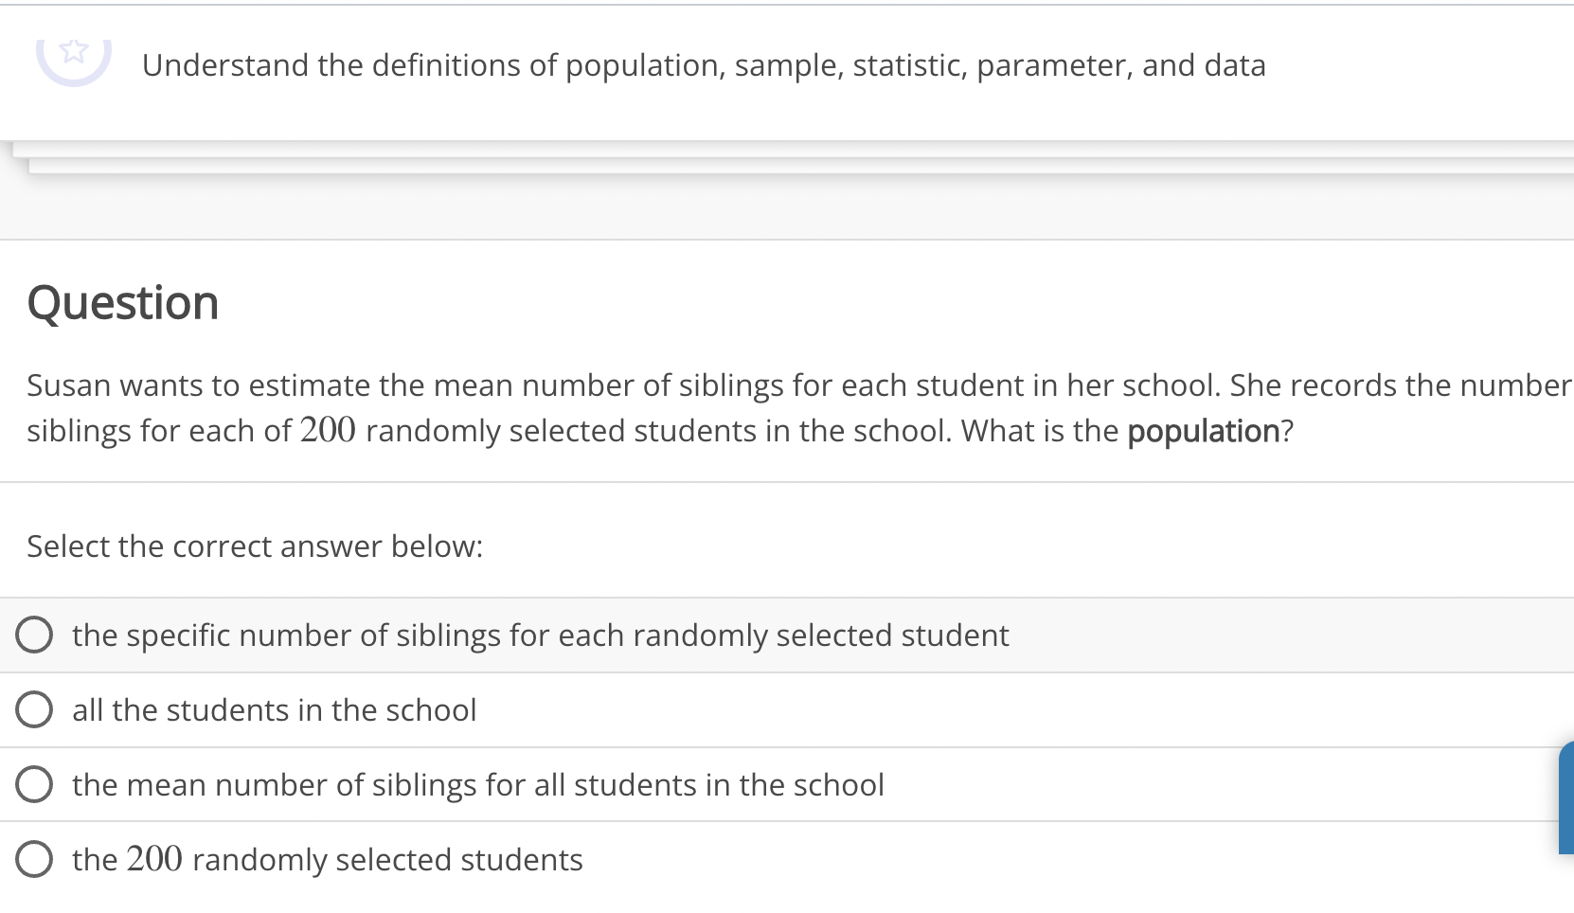Click the 'Question' heading
This screenshot has height=913, width=1574.
tap(123, 303)
